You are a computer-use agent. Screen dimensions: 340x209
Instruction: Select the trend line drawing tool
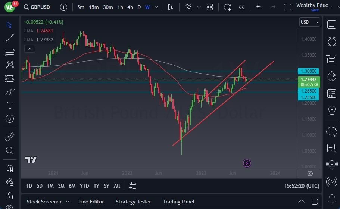pos(10,38)
